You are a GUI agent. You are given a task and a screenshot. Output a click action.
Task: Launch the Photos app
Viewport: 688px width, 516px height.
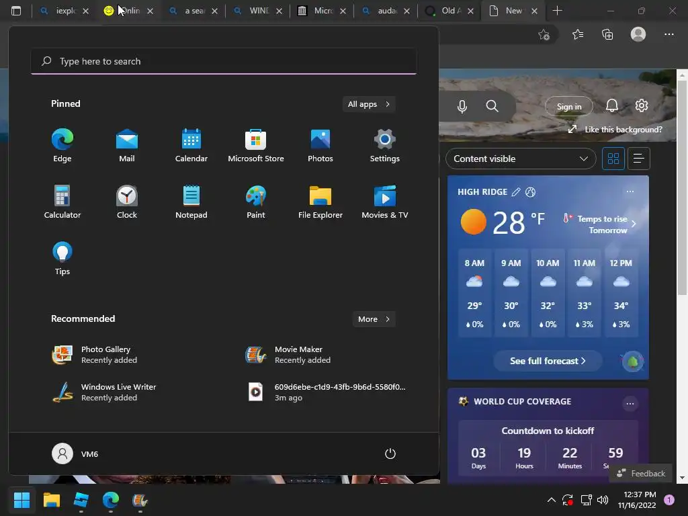tap(320, 146)
